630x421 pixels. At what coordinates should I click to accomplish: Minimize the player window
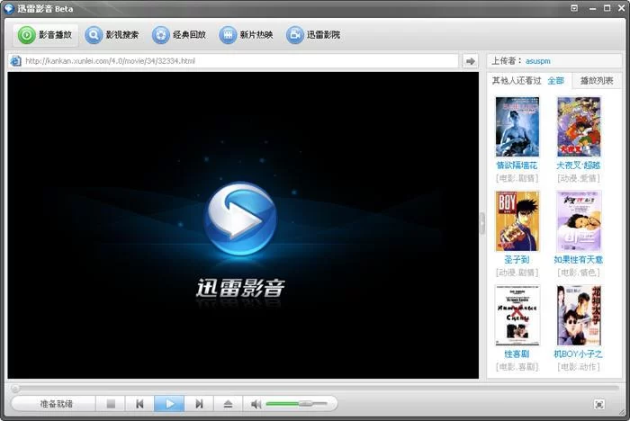click(x=592, y=8)
